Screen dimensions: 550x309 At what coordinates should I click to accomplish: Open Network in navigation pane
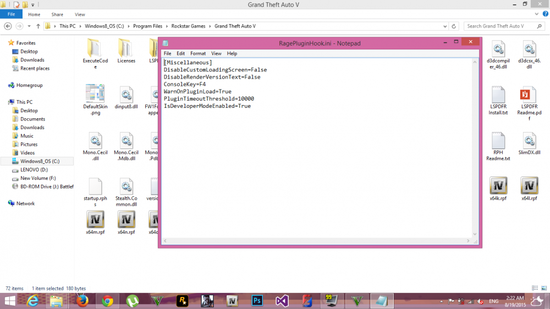click(x=25, y=203)
